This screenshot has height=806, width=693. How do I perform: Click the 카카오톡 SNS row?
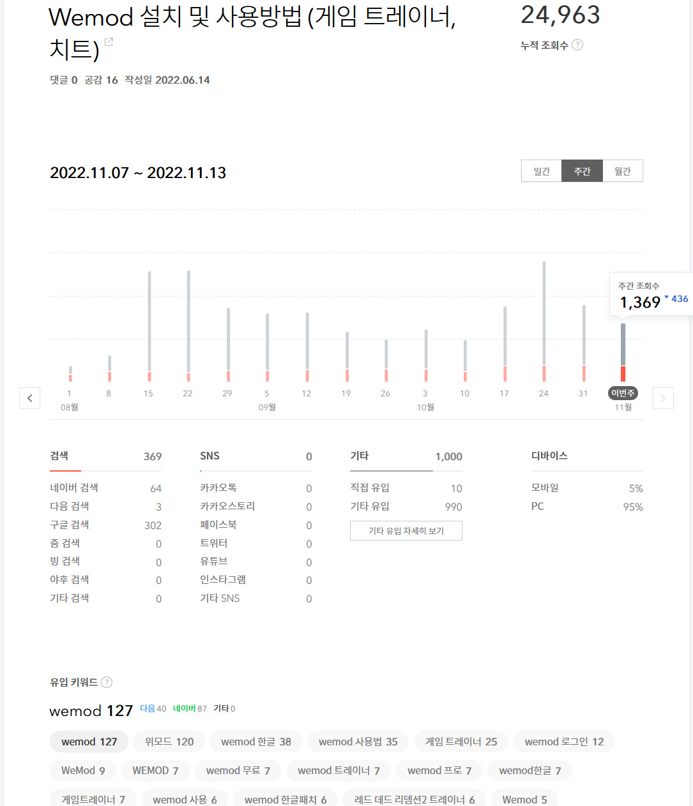click(x=256, y=488)
